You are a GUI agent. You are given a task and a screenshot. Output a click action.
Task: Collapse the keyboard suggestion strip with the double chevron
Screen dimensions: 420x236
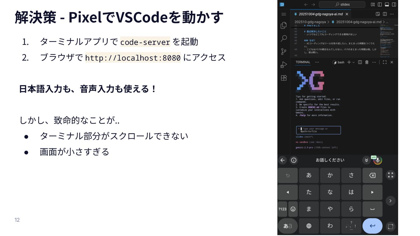click(367, 160)
